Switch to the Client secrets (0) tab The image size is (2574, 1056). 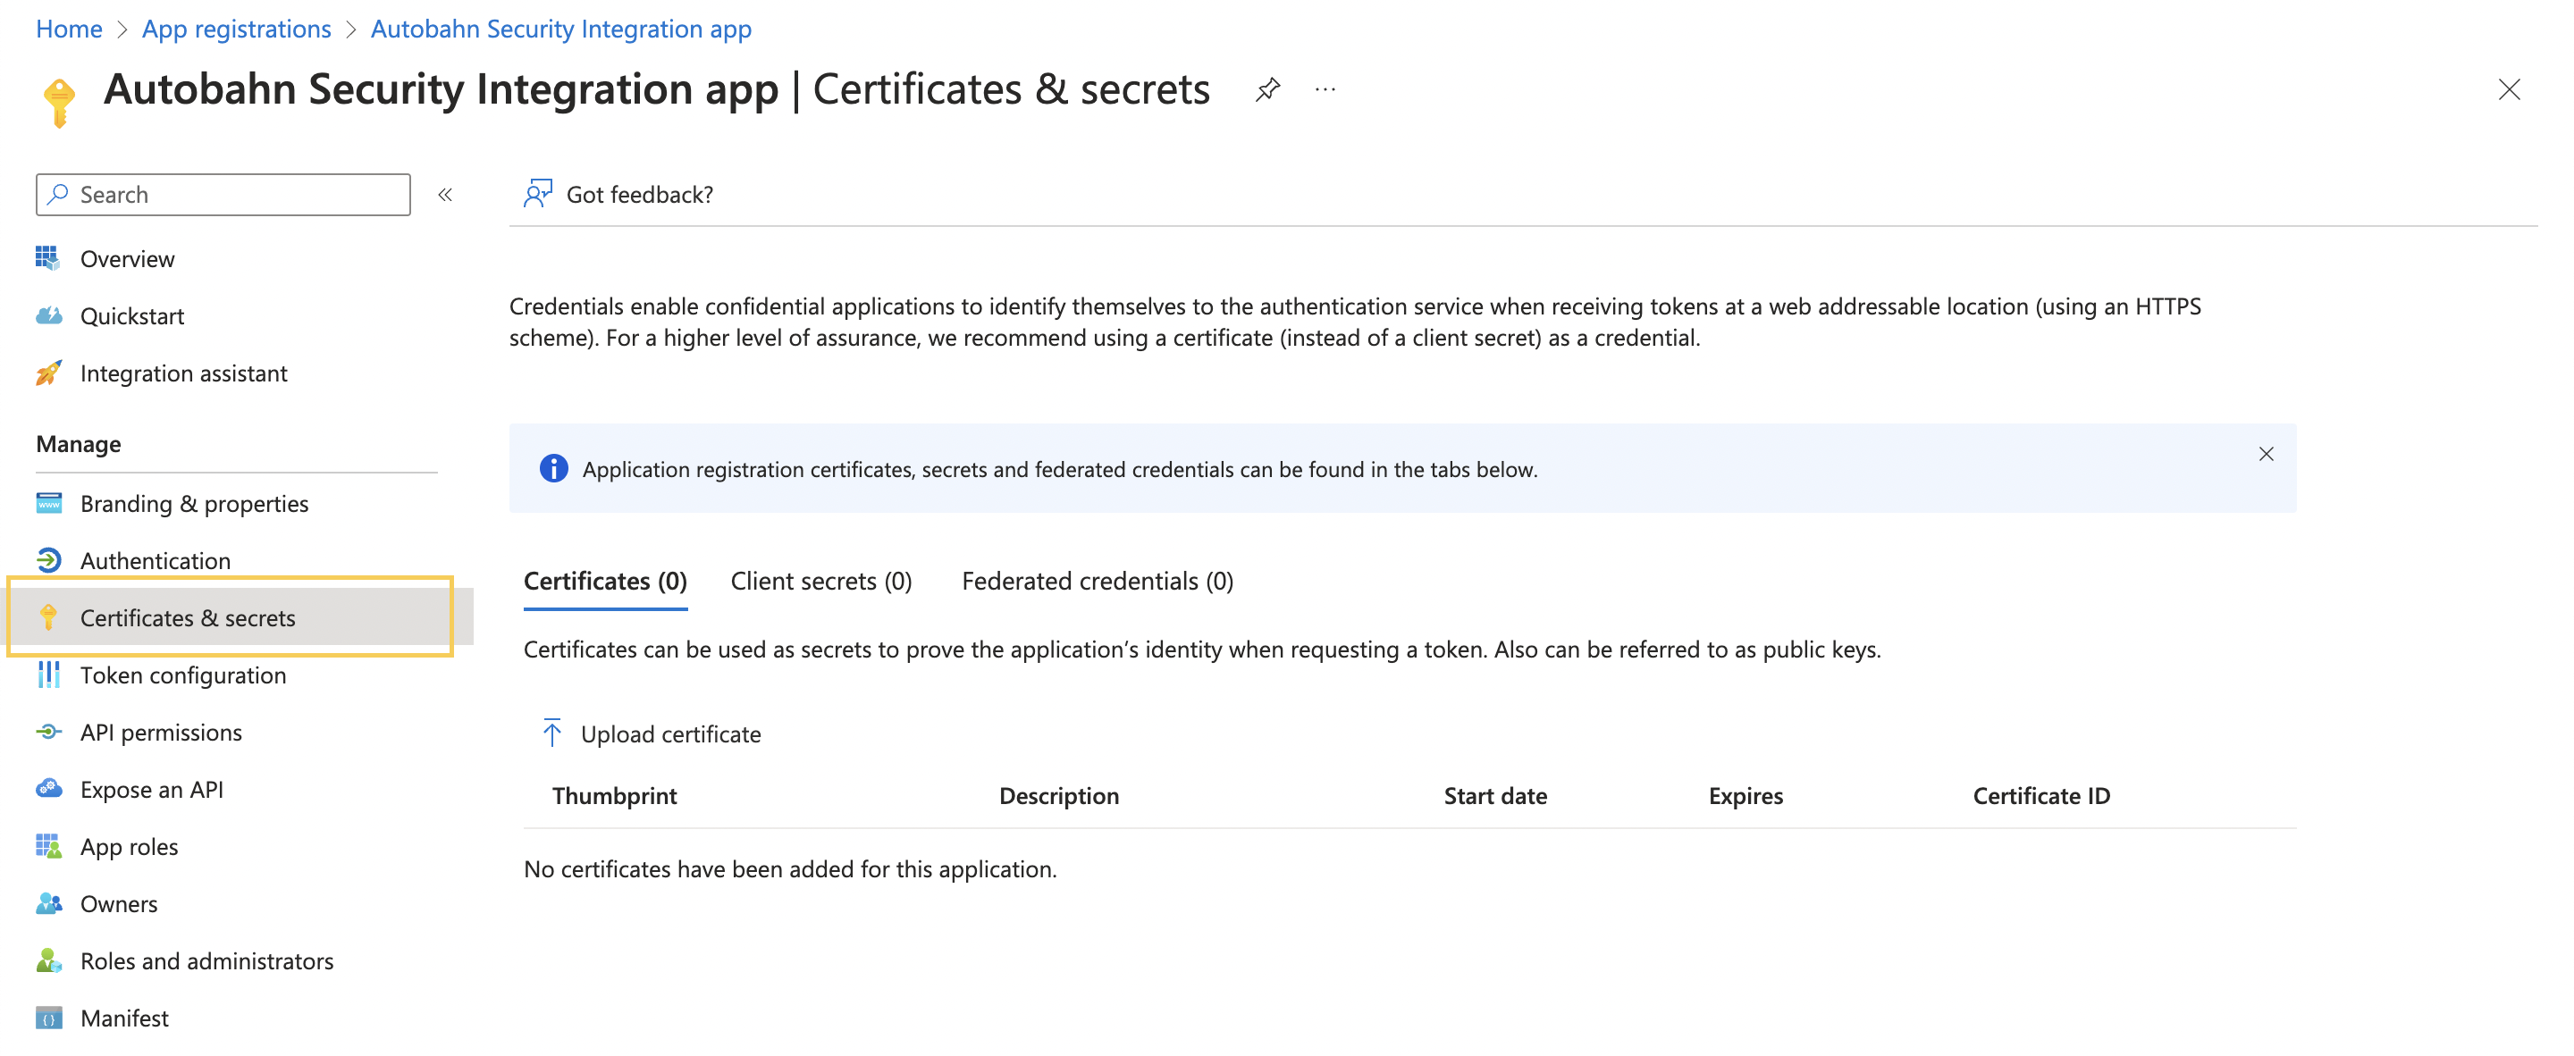tap(820, 581)
